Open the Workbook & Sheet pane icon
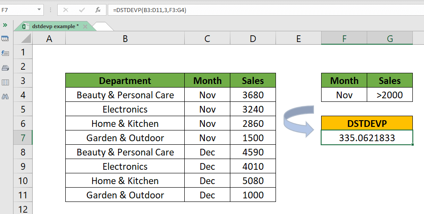The height and width of the screenshot is (214, 424). click(x=5, y=39)
